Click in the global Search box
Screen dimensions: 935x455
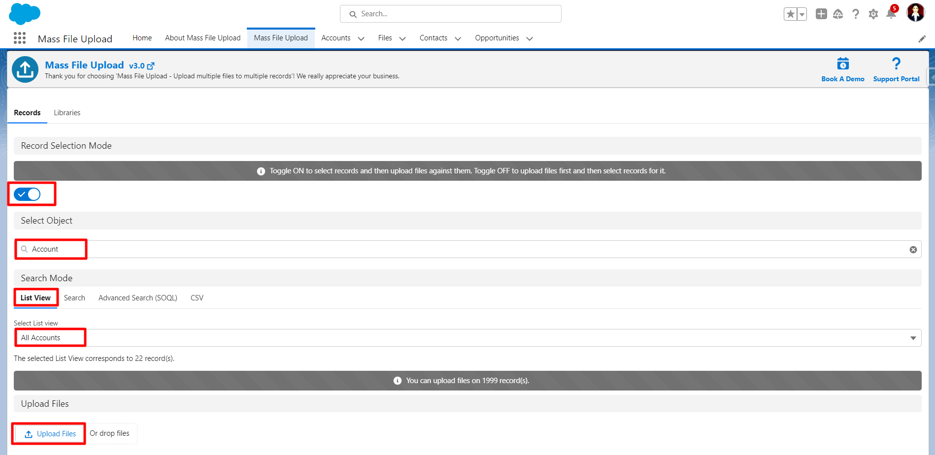coord(451,14)
